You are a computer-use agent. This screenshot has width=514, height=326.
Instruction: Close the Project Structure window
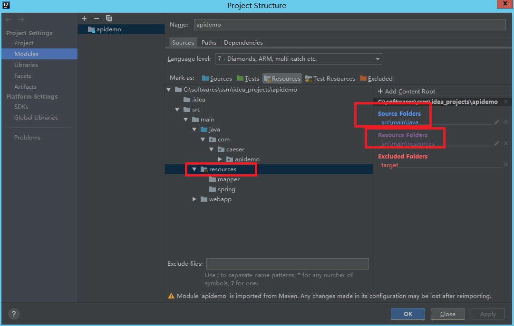click(505, 4)
